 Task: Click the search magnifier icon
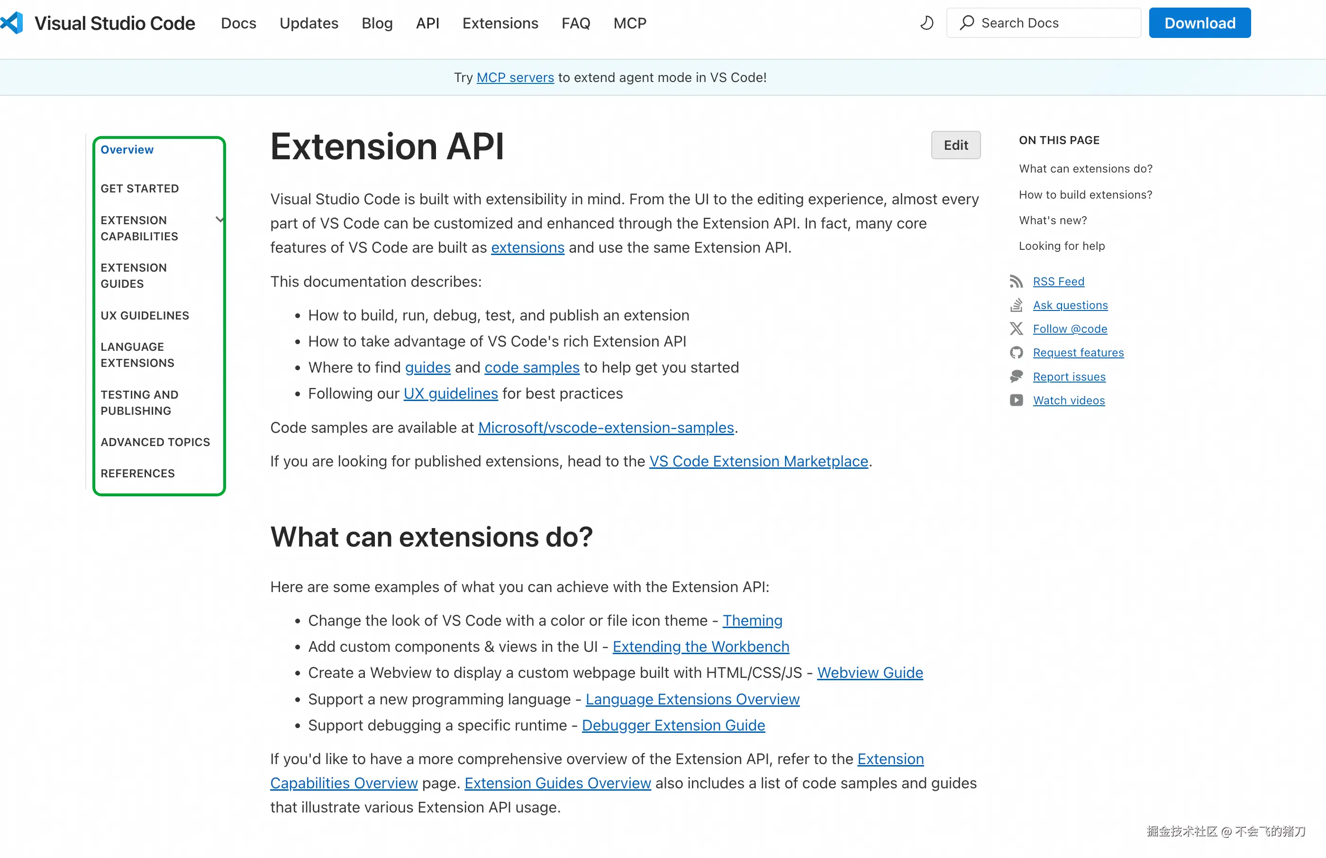pyautogui.click(x=967, y=23)
